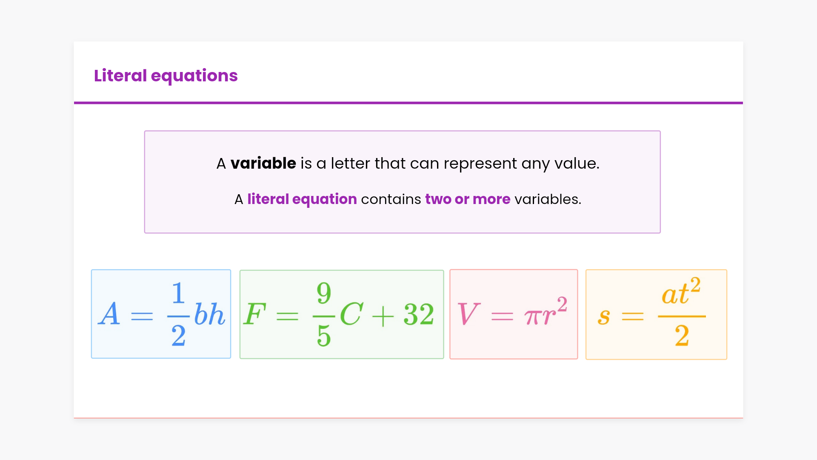The image size is (817, 460).
Task: Select the letter F in the green equation
Action: [x=254, y=314]
